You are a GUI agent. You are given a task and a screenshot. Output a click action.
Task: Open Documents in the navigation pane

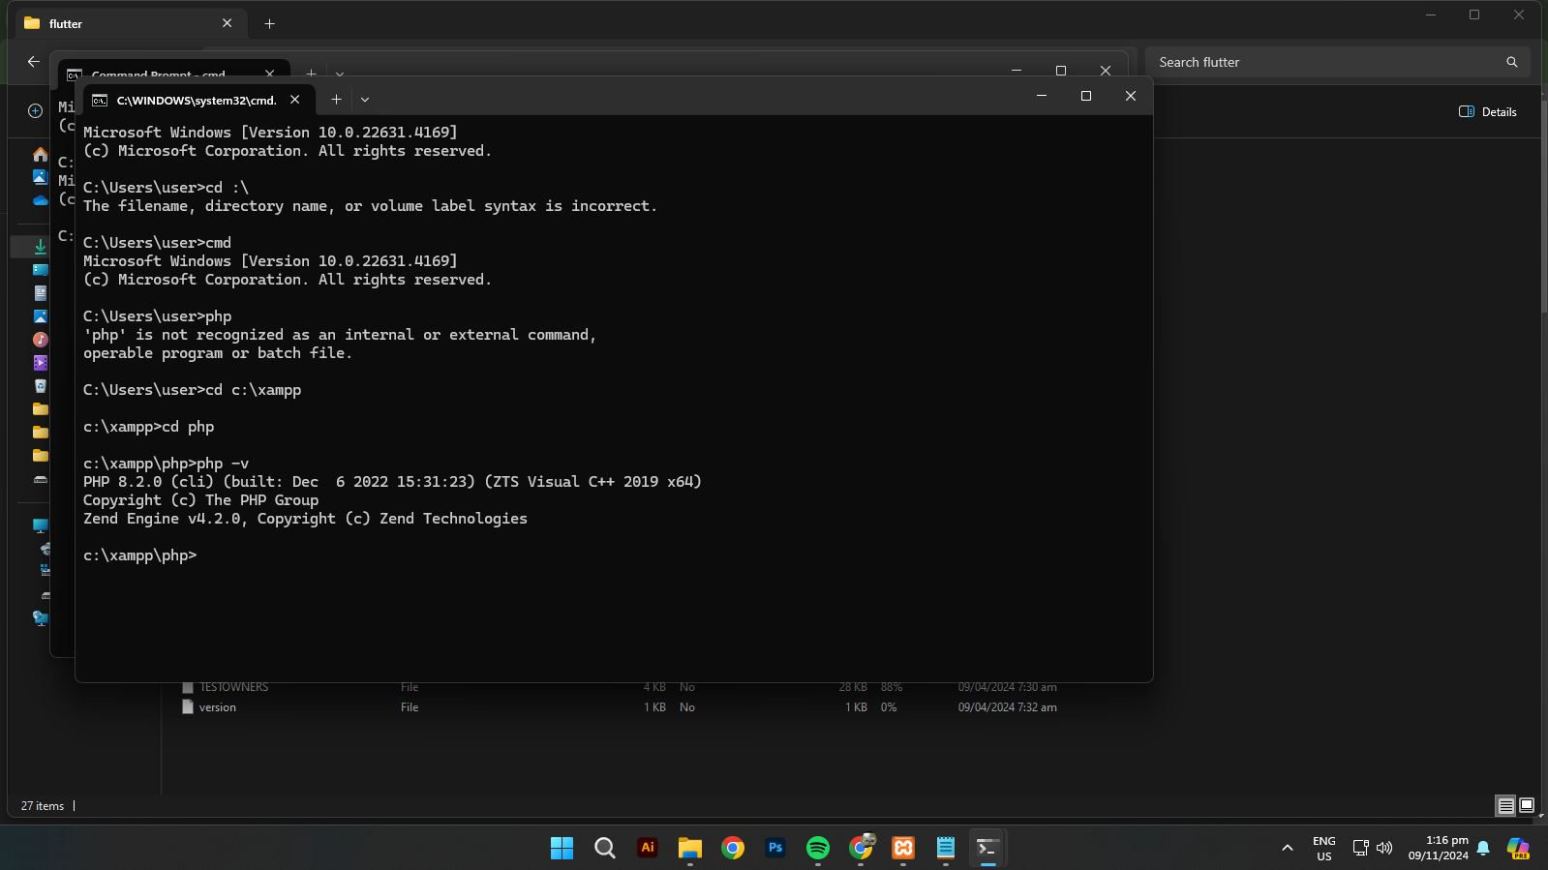pos(40,293)
